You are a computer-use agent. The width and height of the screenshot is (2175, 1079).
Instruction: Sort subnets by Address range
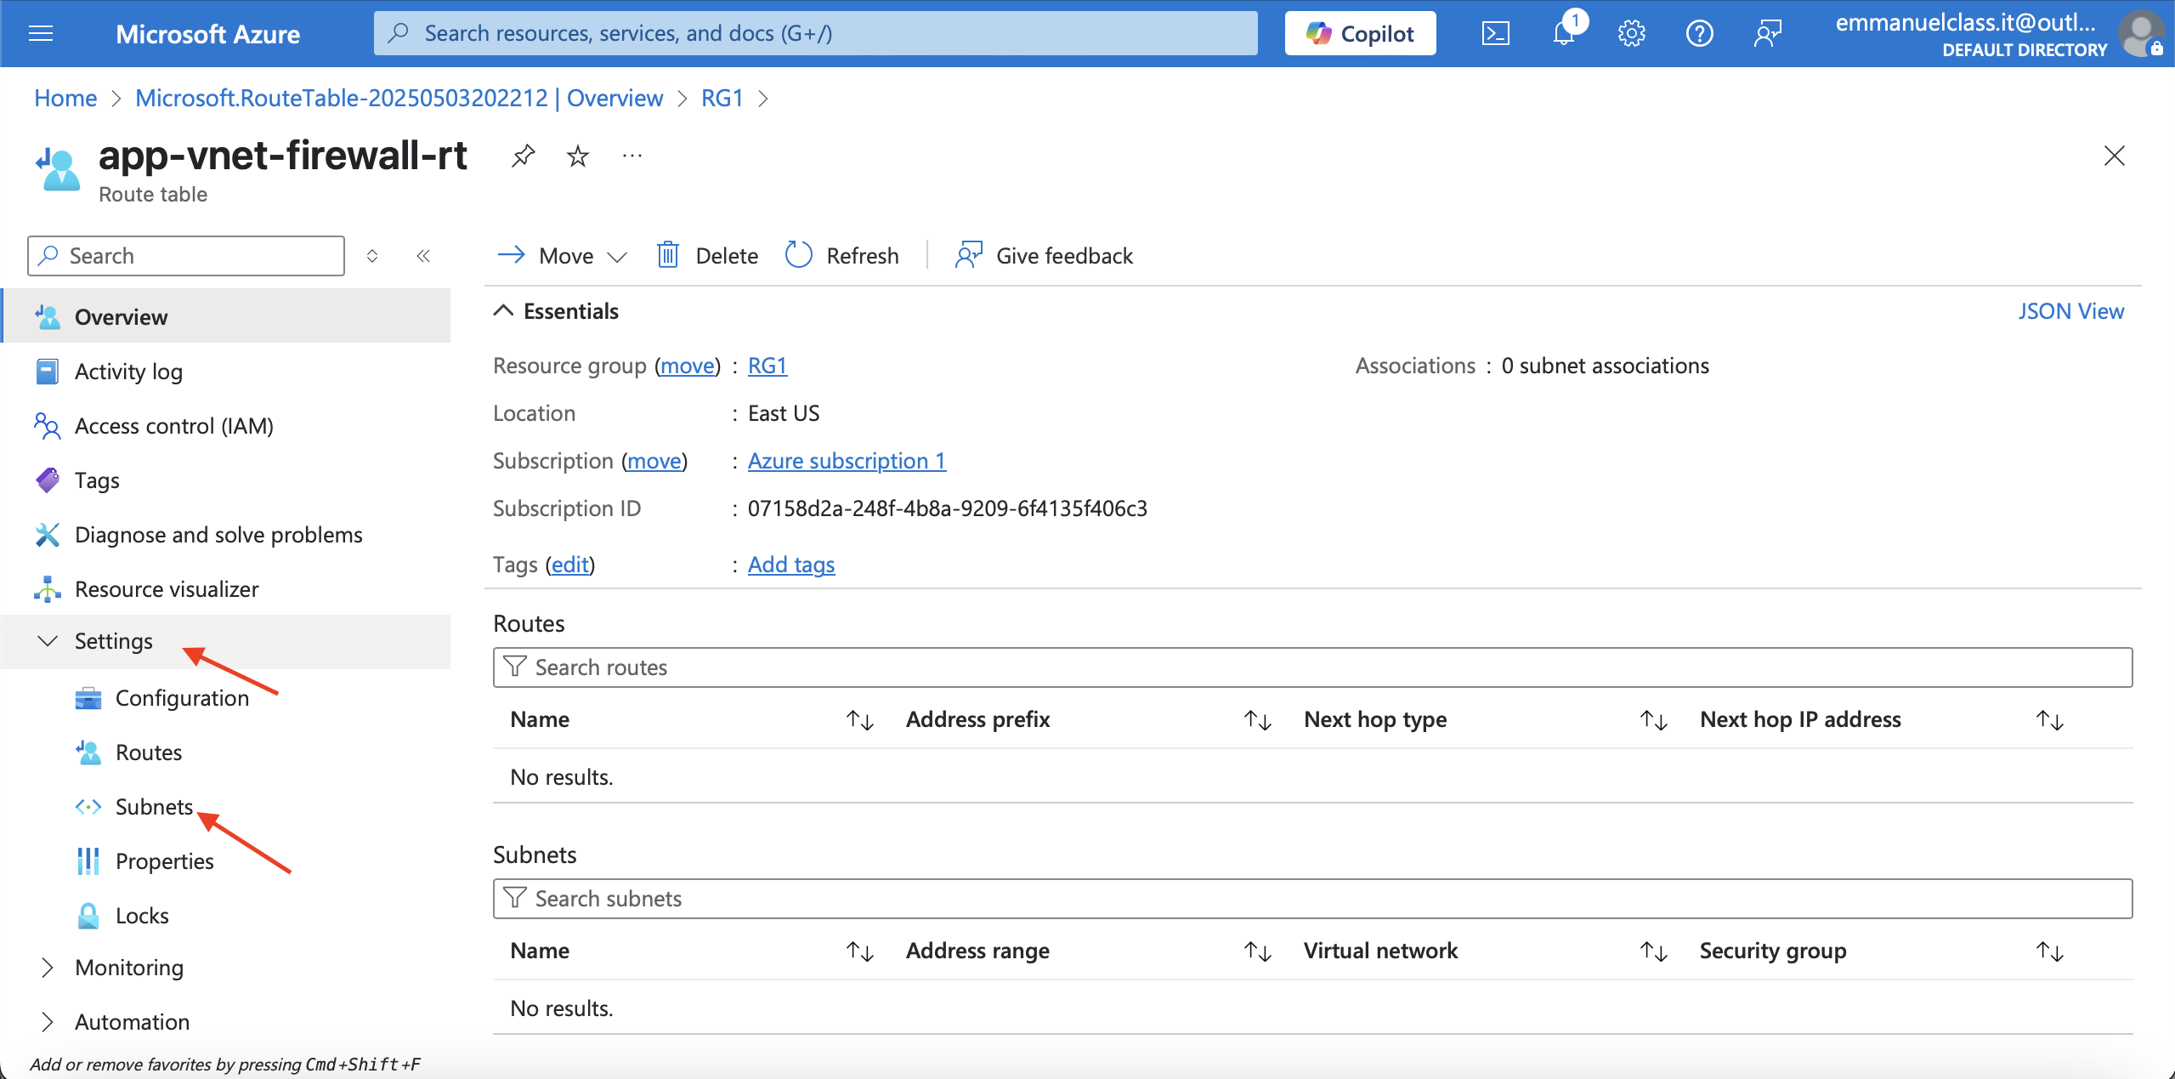coord(1257,951)
